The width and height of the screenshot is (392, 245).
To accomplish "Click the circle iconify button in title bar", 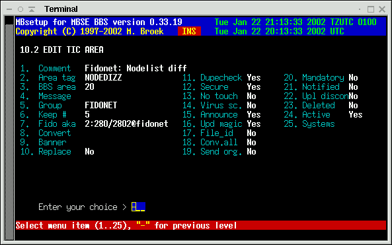I will (20, 9).
